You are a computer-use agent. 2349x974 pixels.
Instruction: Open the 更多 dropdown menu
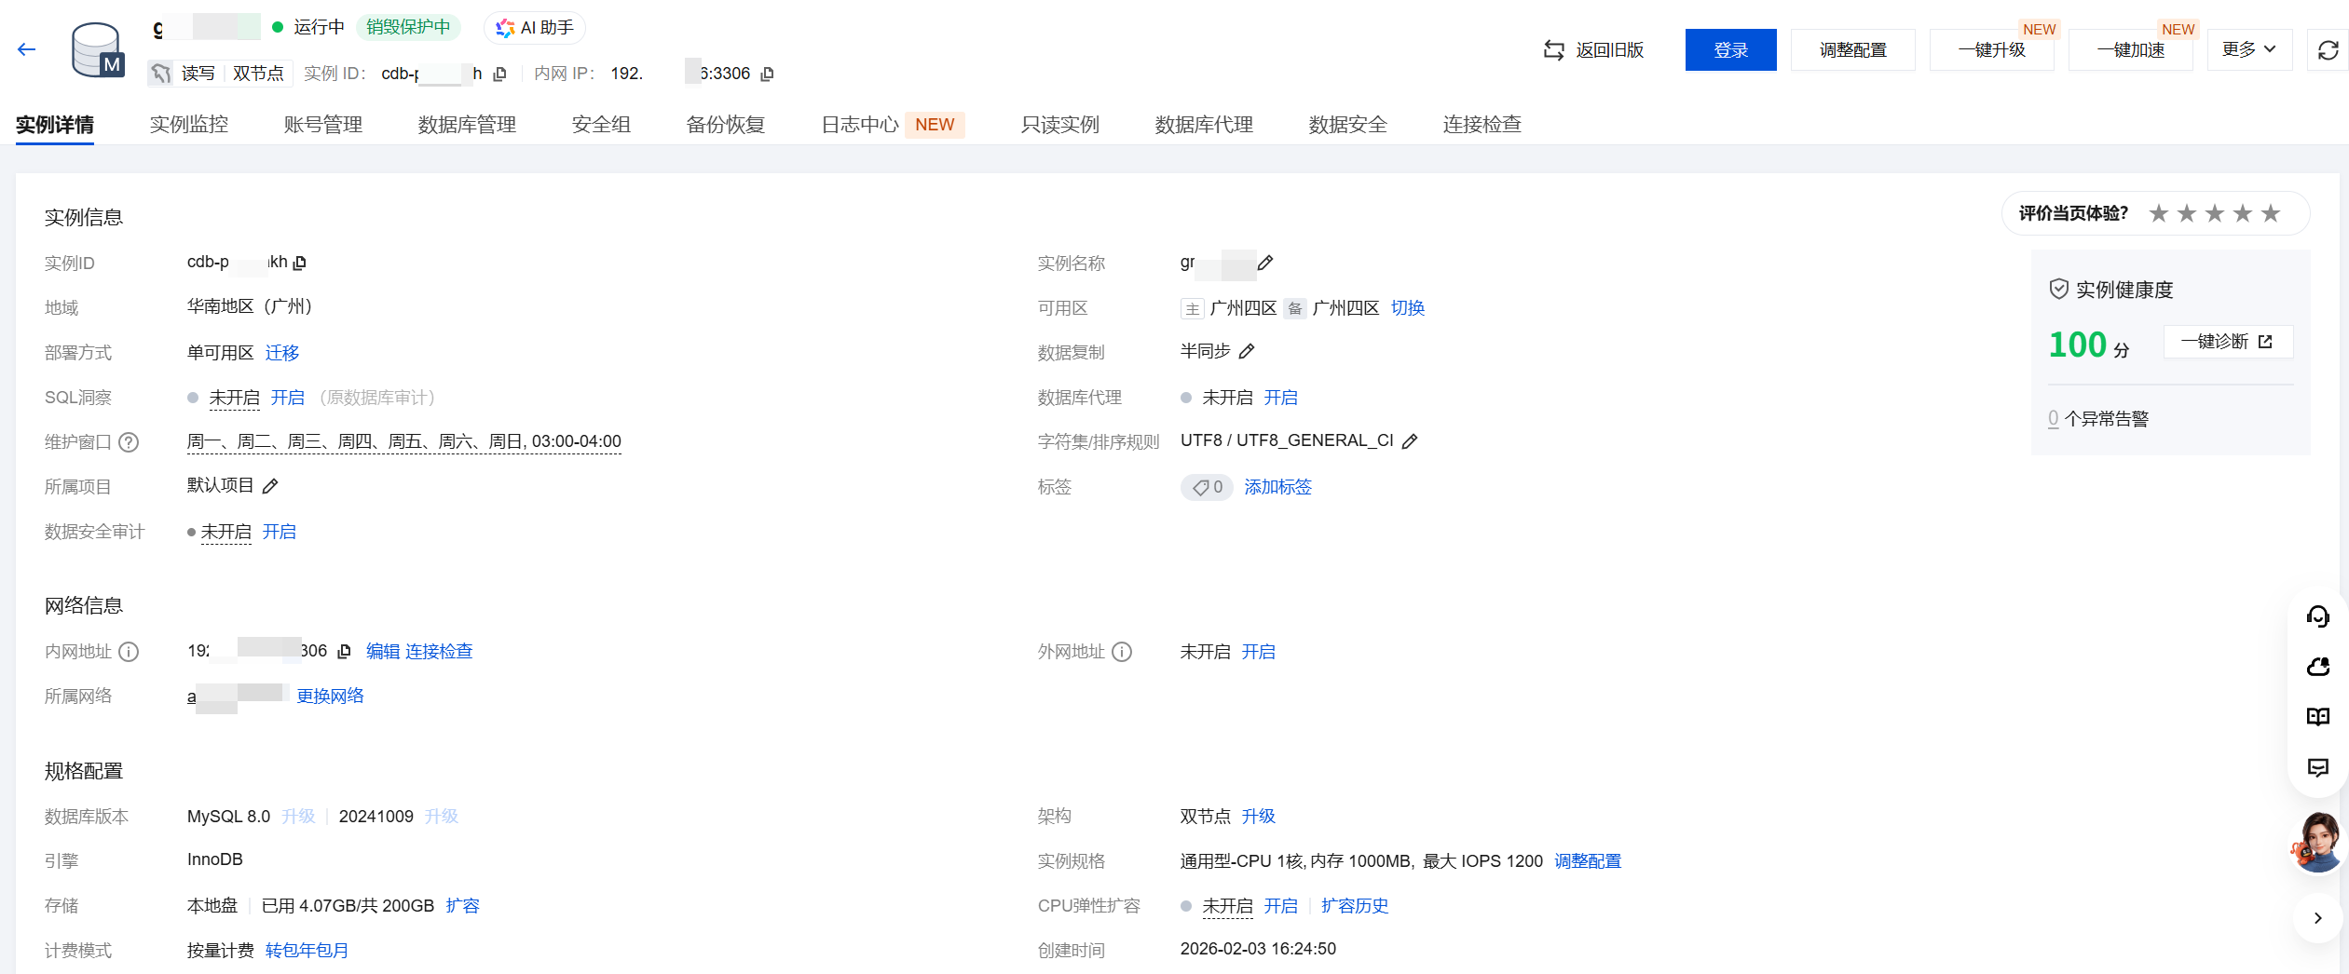click(2249, 50)
